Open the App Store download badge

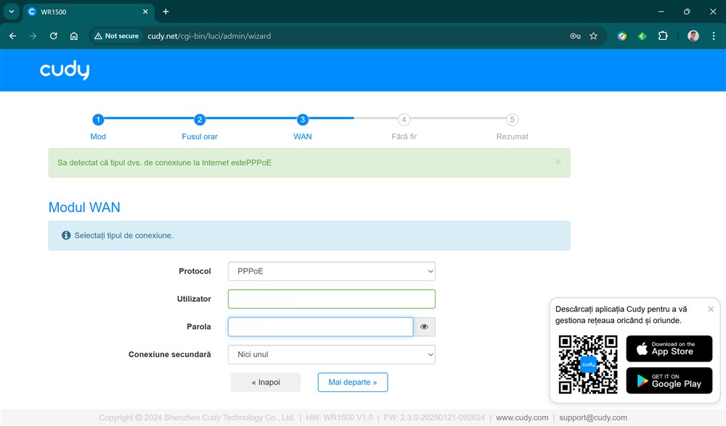[x=669, y=349]
